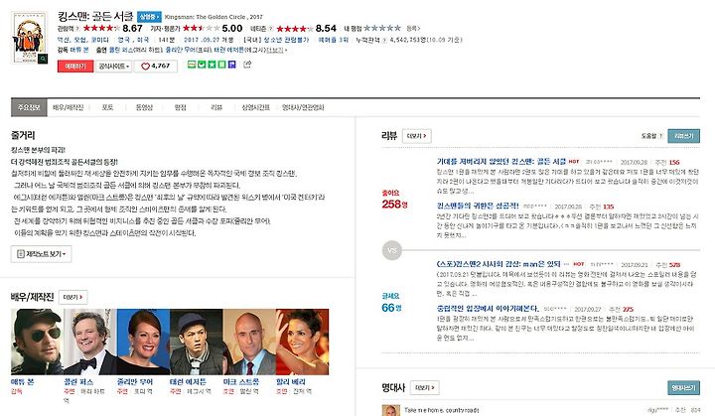The image size is (715, 416).
Task: Switch to the 배우/제작진 tab
Action: (x=68, y=107)
